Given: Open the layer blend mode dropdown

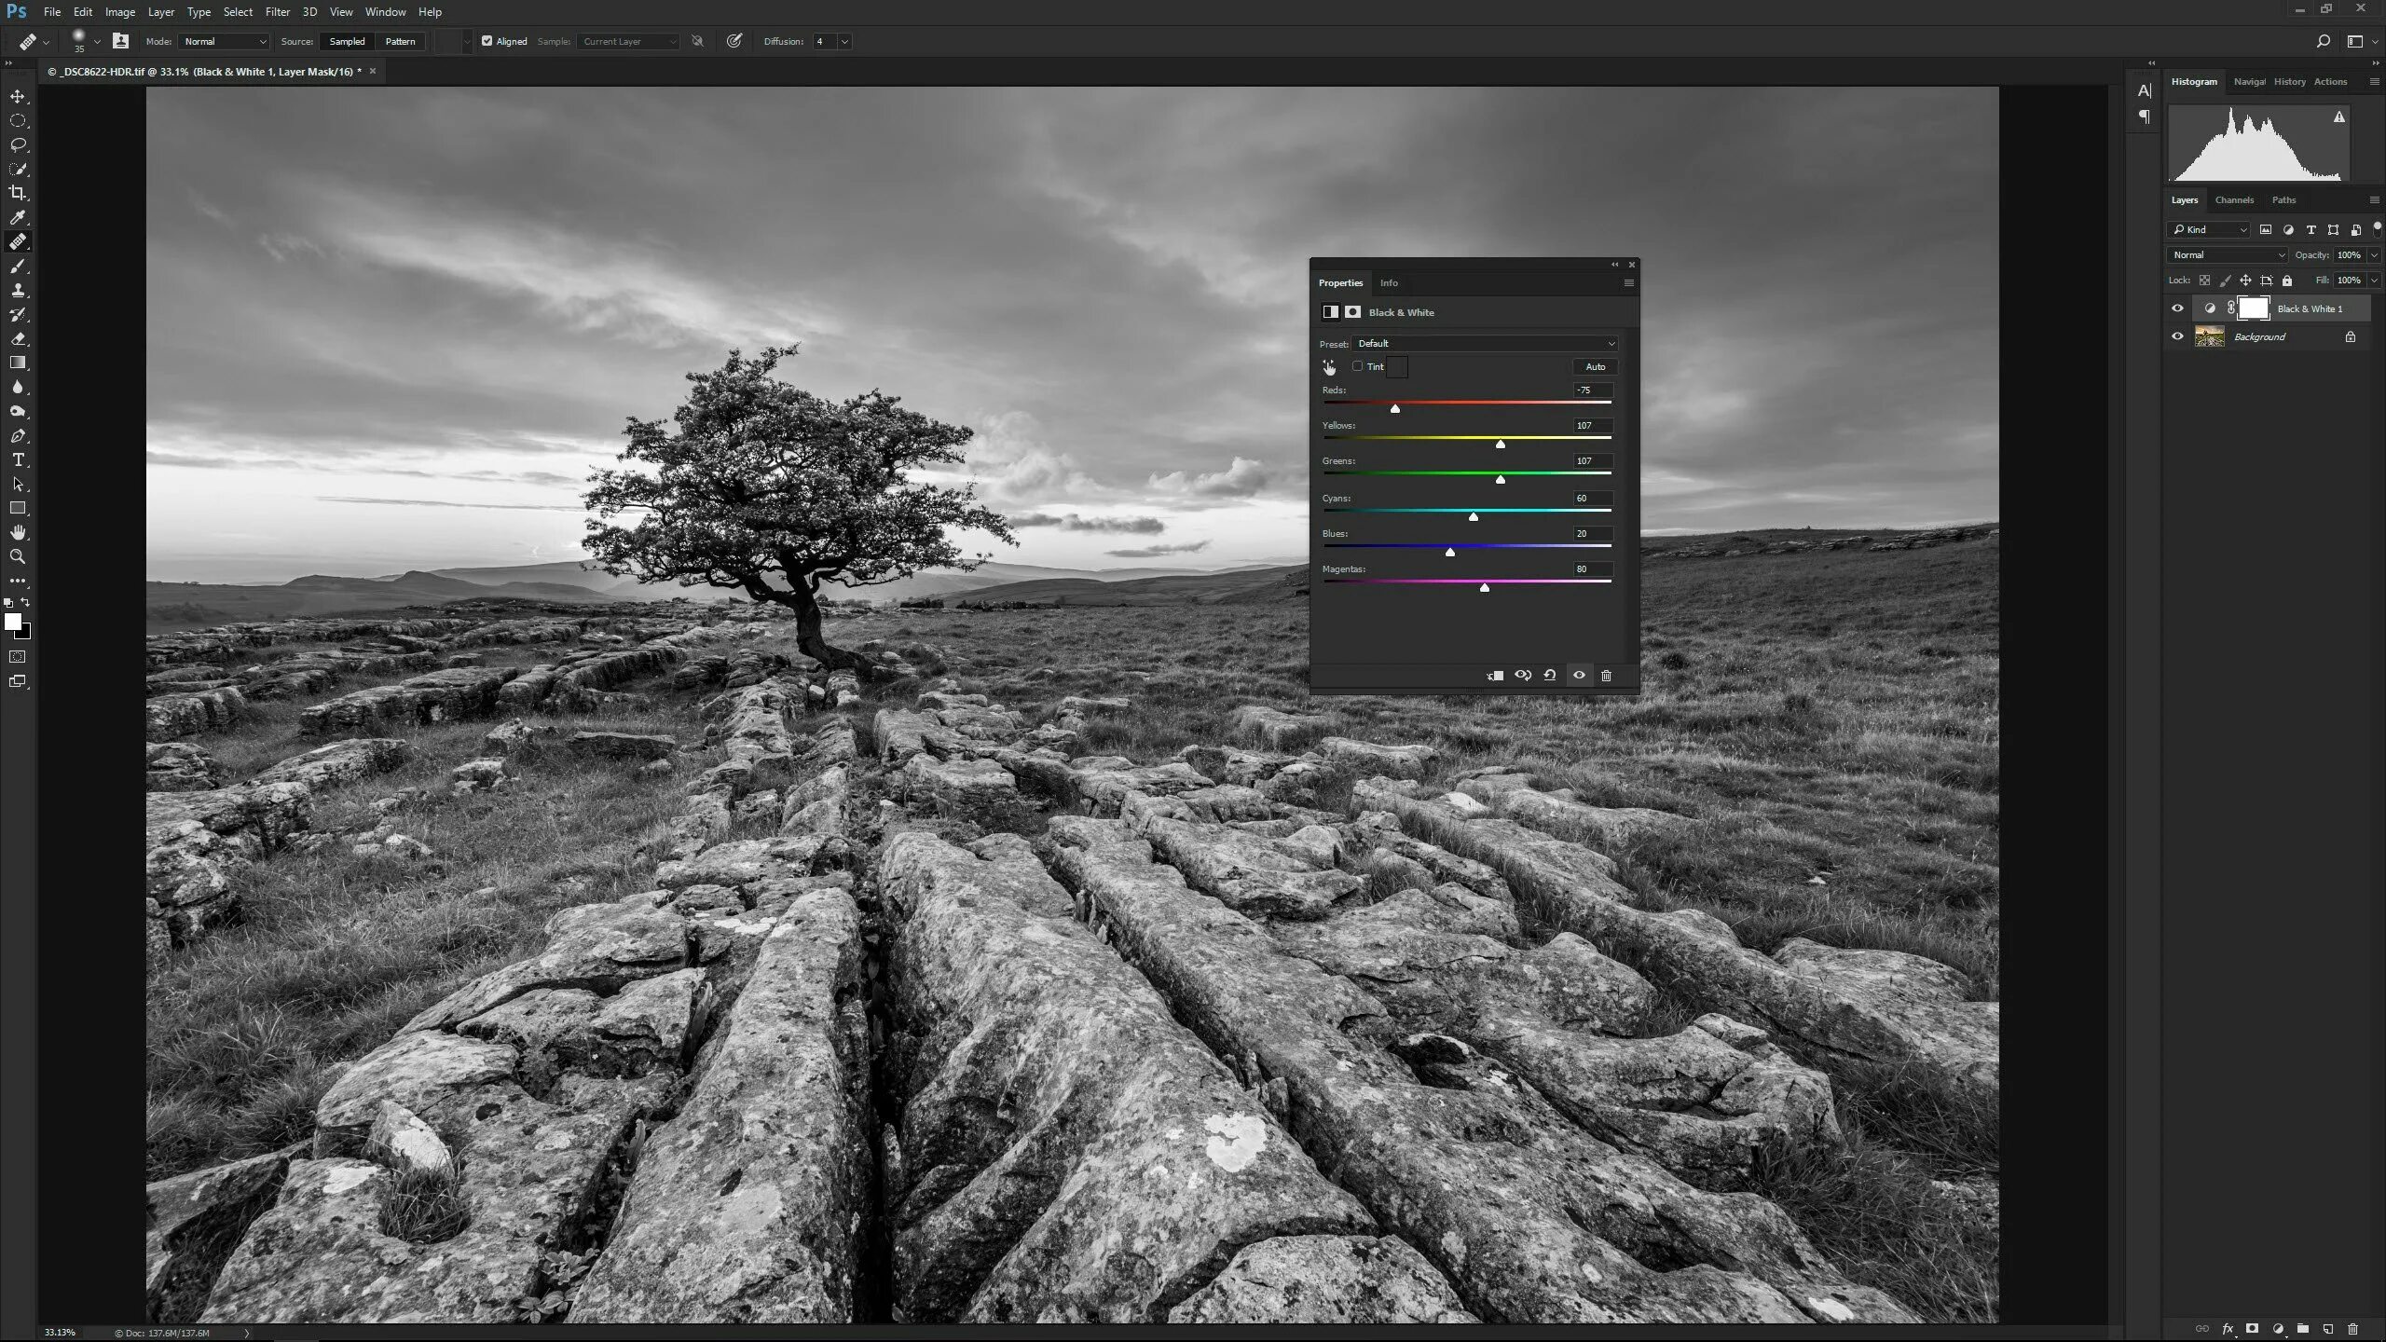Looking at the screenshot, I should coord(2228,254).
